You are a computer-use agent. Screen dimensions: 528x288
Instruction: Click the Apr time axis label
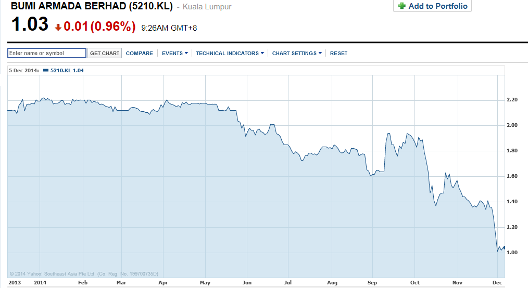click(163, 283)
